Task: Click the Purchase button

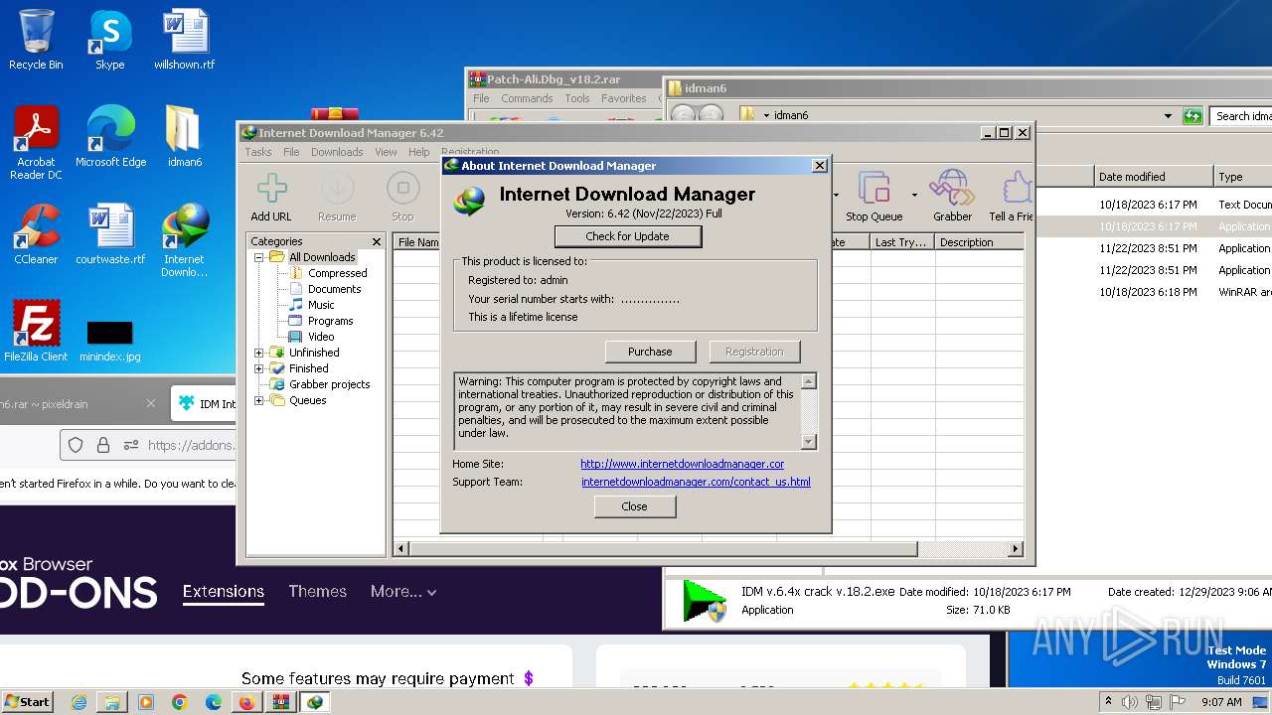Action: 650,352
